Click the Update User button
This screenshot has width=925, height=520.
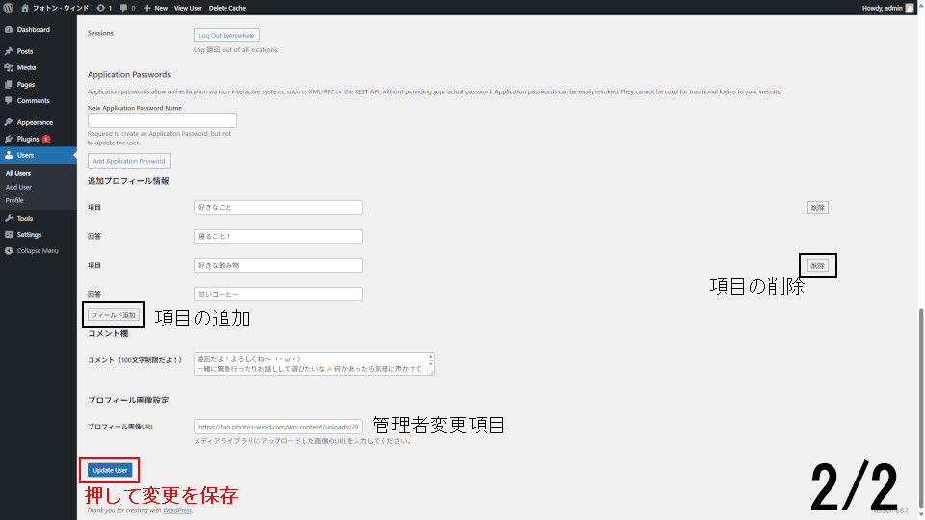(x=110, y=470)
